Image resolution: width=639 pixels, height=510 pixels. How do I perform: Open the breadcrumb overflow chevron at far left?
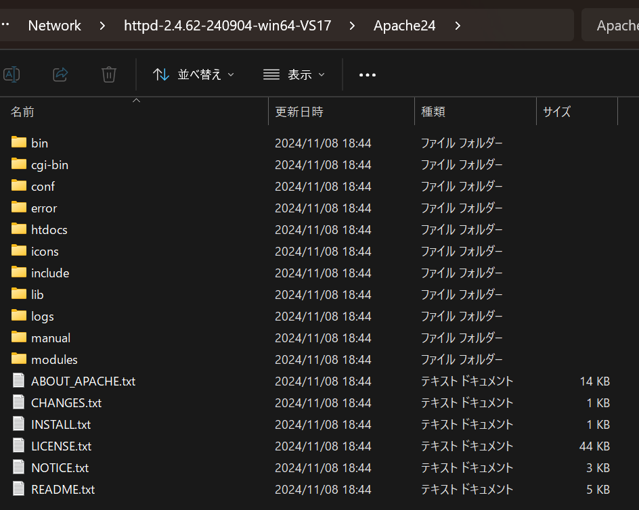7,25
